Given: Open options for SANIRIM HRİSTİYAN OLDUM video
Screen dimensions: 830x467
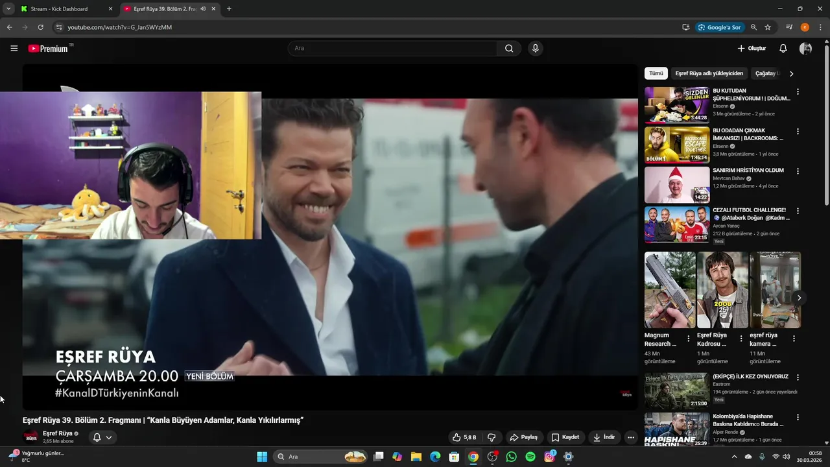Looking at the screenshot, I should point(798,171).
